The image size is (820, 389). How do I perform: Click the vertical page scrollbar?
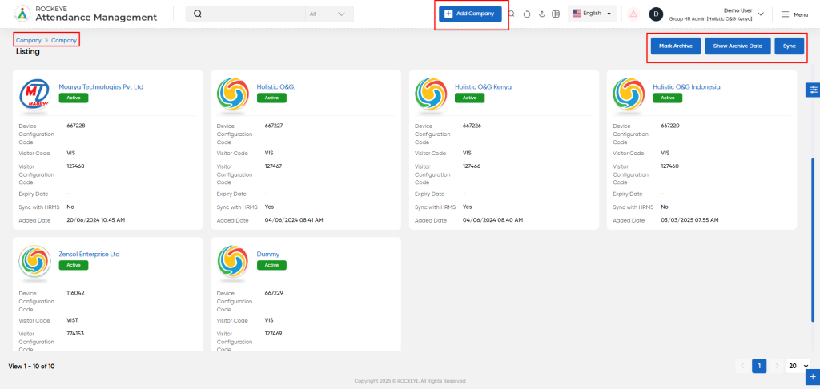click(812, 239)
